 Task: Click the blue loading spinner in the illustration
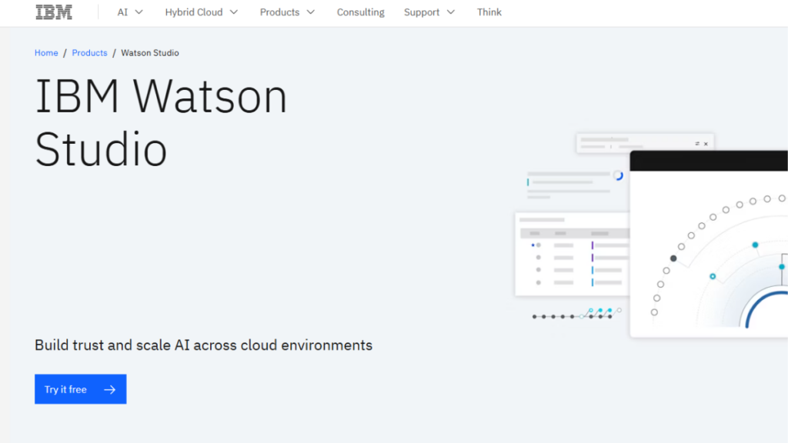click(617, 177)
